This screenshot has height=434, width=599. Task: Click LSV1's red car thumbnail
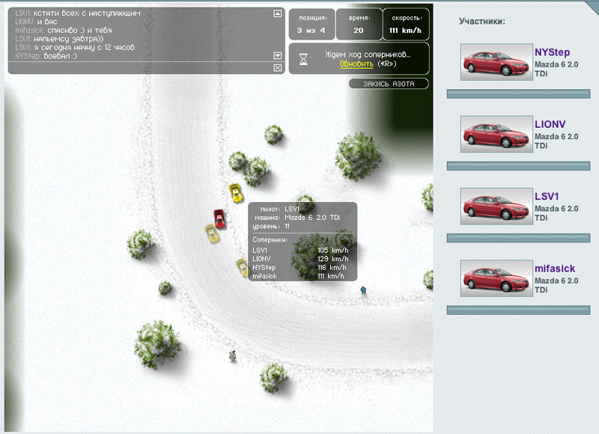click(x=494, y=206)
